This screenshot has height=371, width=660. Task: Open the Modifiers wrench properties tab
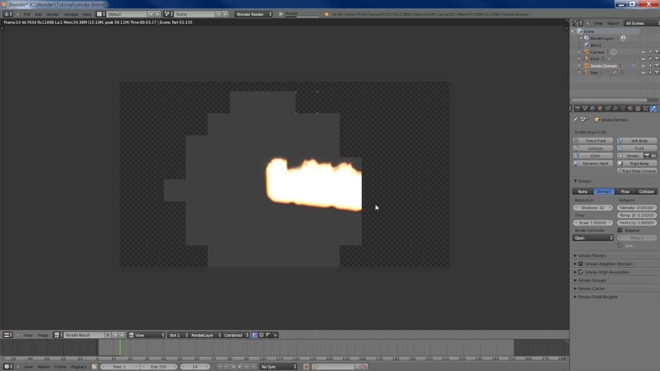(x=615, y=108)
